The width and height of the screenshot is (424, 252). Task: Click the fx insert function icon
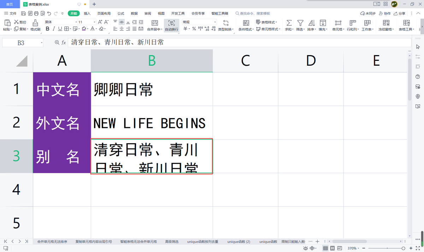(x=64, y=42)
